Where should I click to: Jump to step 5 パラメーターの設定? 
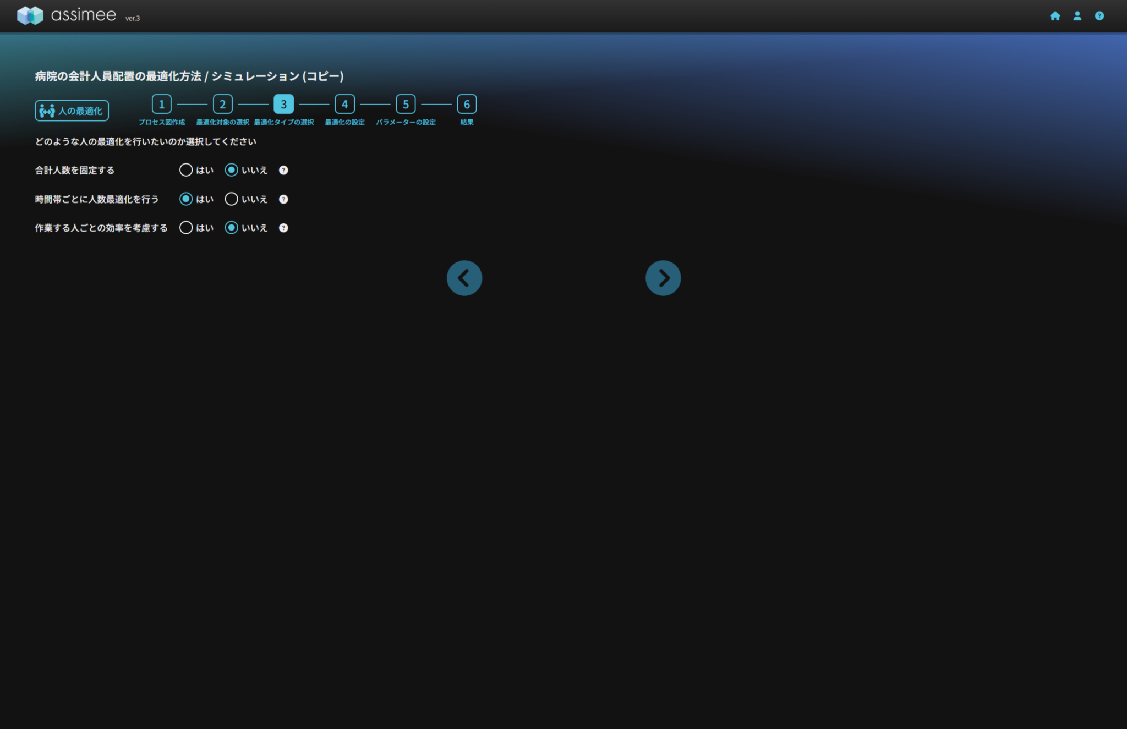pos(406,104)
